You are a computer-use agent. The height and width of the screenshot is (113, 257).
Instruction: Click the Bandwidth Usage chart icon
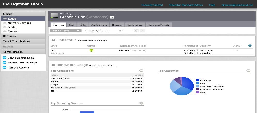(x=53, y=65)
